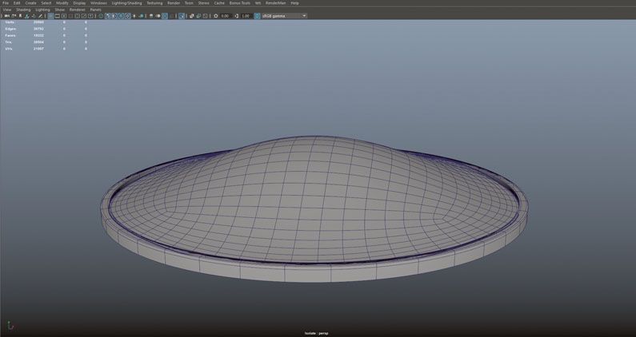The image size is (636, 337).
Task: Click the XYZ axis indicator in viewport corner
Action: 10,326
